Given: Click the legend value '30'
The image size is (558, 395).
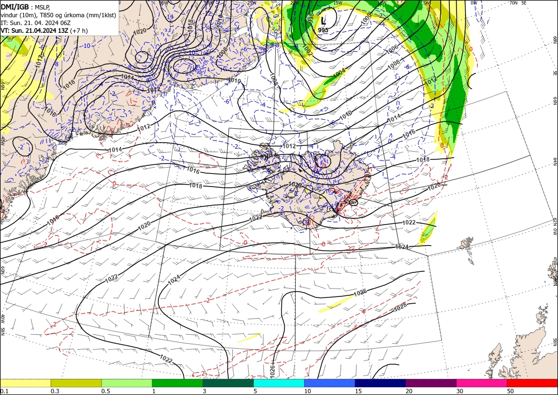Looking at the screenshot, I should pos(460,391).
